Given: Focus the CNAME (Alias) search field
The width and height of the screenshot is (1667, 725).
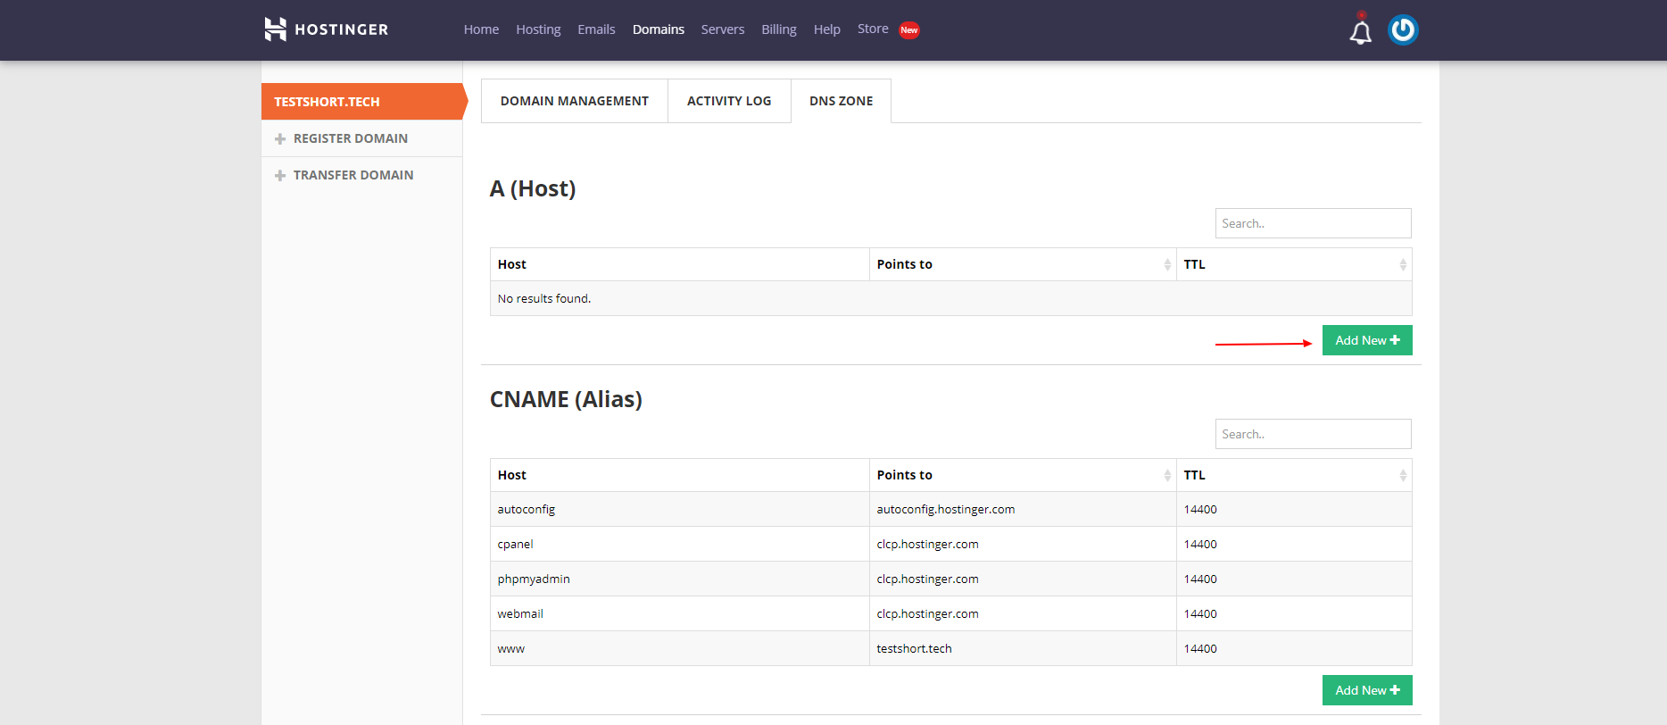Looking at the screenshot, I should coord(1313,434).
